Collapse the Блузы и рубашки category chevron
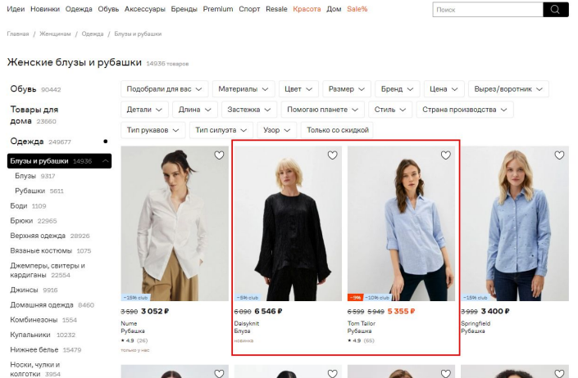Viewport: 578px width, 378px height. 105,161
